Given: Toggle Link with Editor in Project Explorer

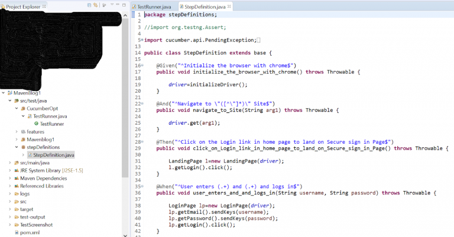Looking at the screenshot, I should pos(96,5).
